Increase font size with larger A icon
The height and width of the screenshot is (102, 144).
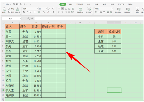[49, 9]
